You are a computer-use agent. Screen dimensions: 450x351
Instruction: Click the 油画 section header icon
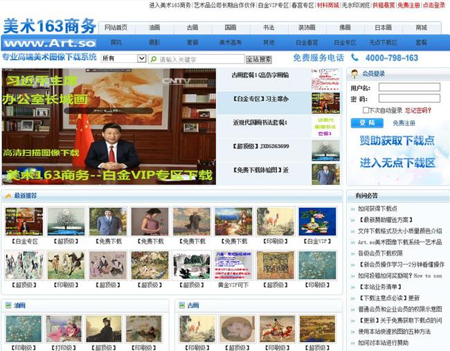coord(8,305)
